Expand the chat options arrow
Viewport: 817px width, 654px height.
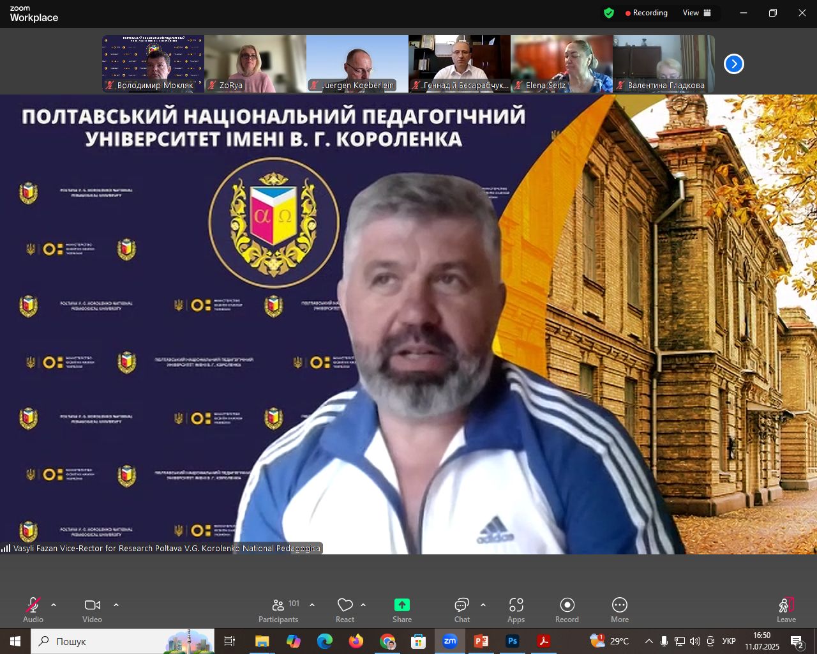click(x=483, y=605)
